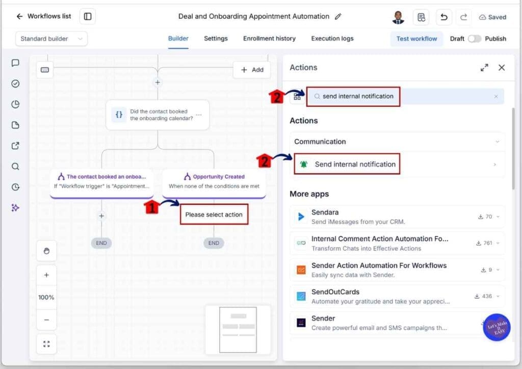Viewport: 522px width, 369px height.
Task: Clear the actions search text
Action: coord(496,96)
